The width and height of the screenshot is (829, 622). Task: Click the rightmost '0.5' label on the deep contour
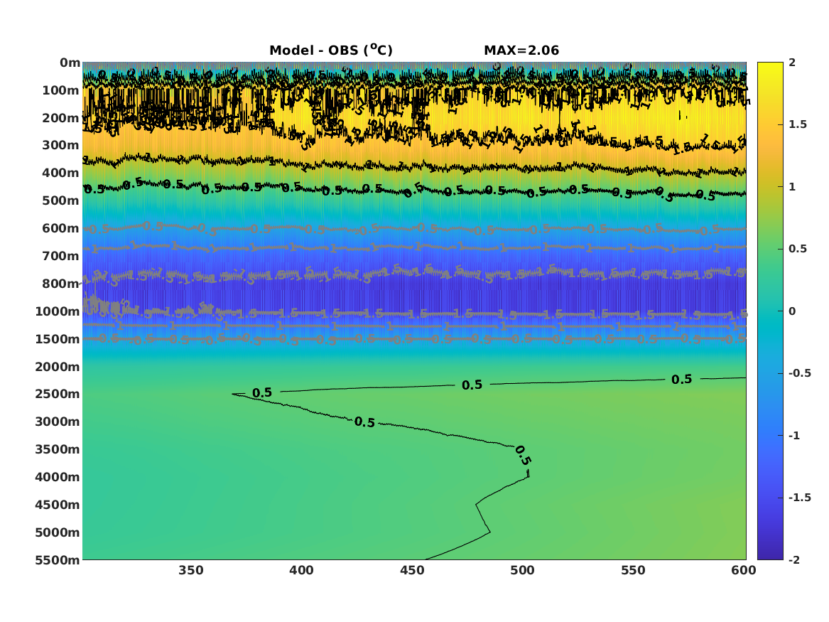coord(681,379)
